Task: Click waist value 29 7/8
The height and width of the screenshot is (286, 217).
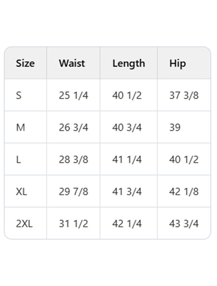Action: (74, 192)
